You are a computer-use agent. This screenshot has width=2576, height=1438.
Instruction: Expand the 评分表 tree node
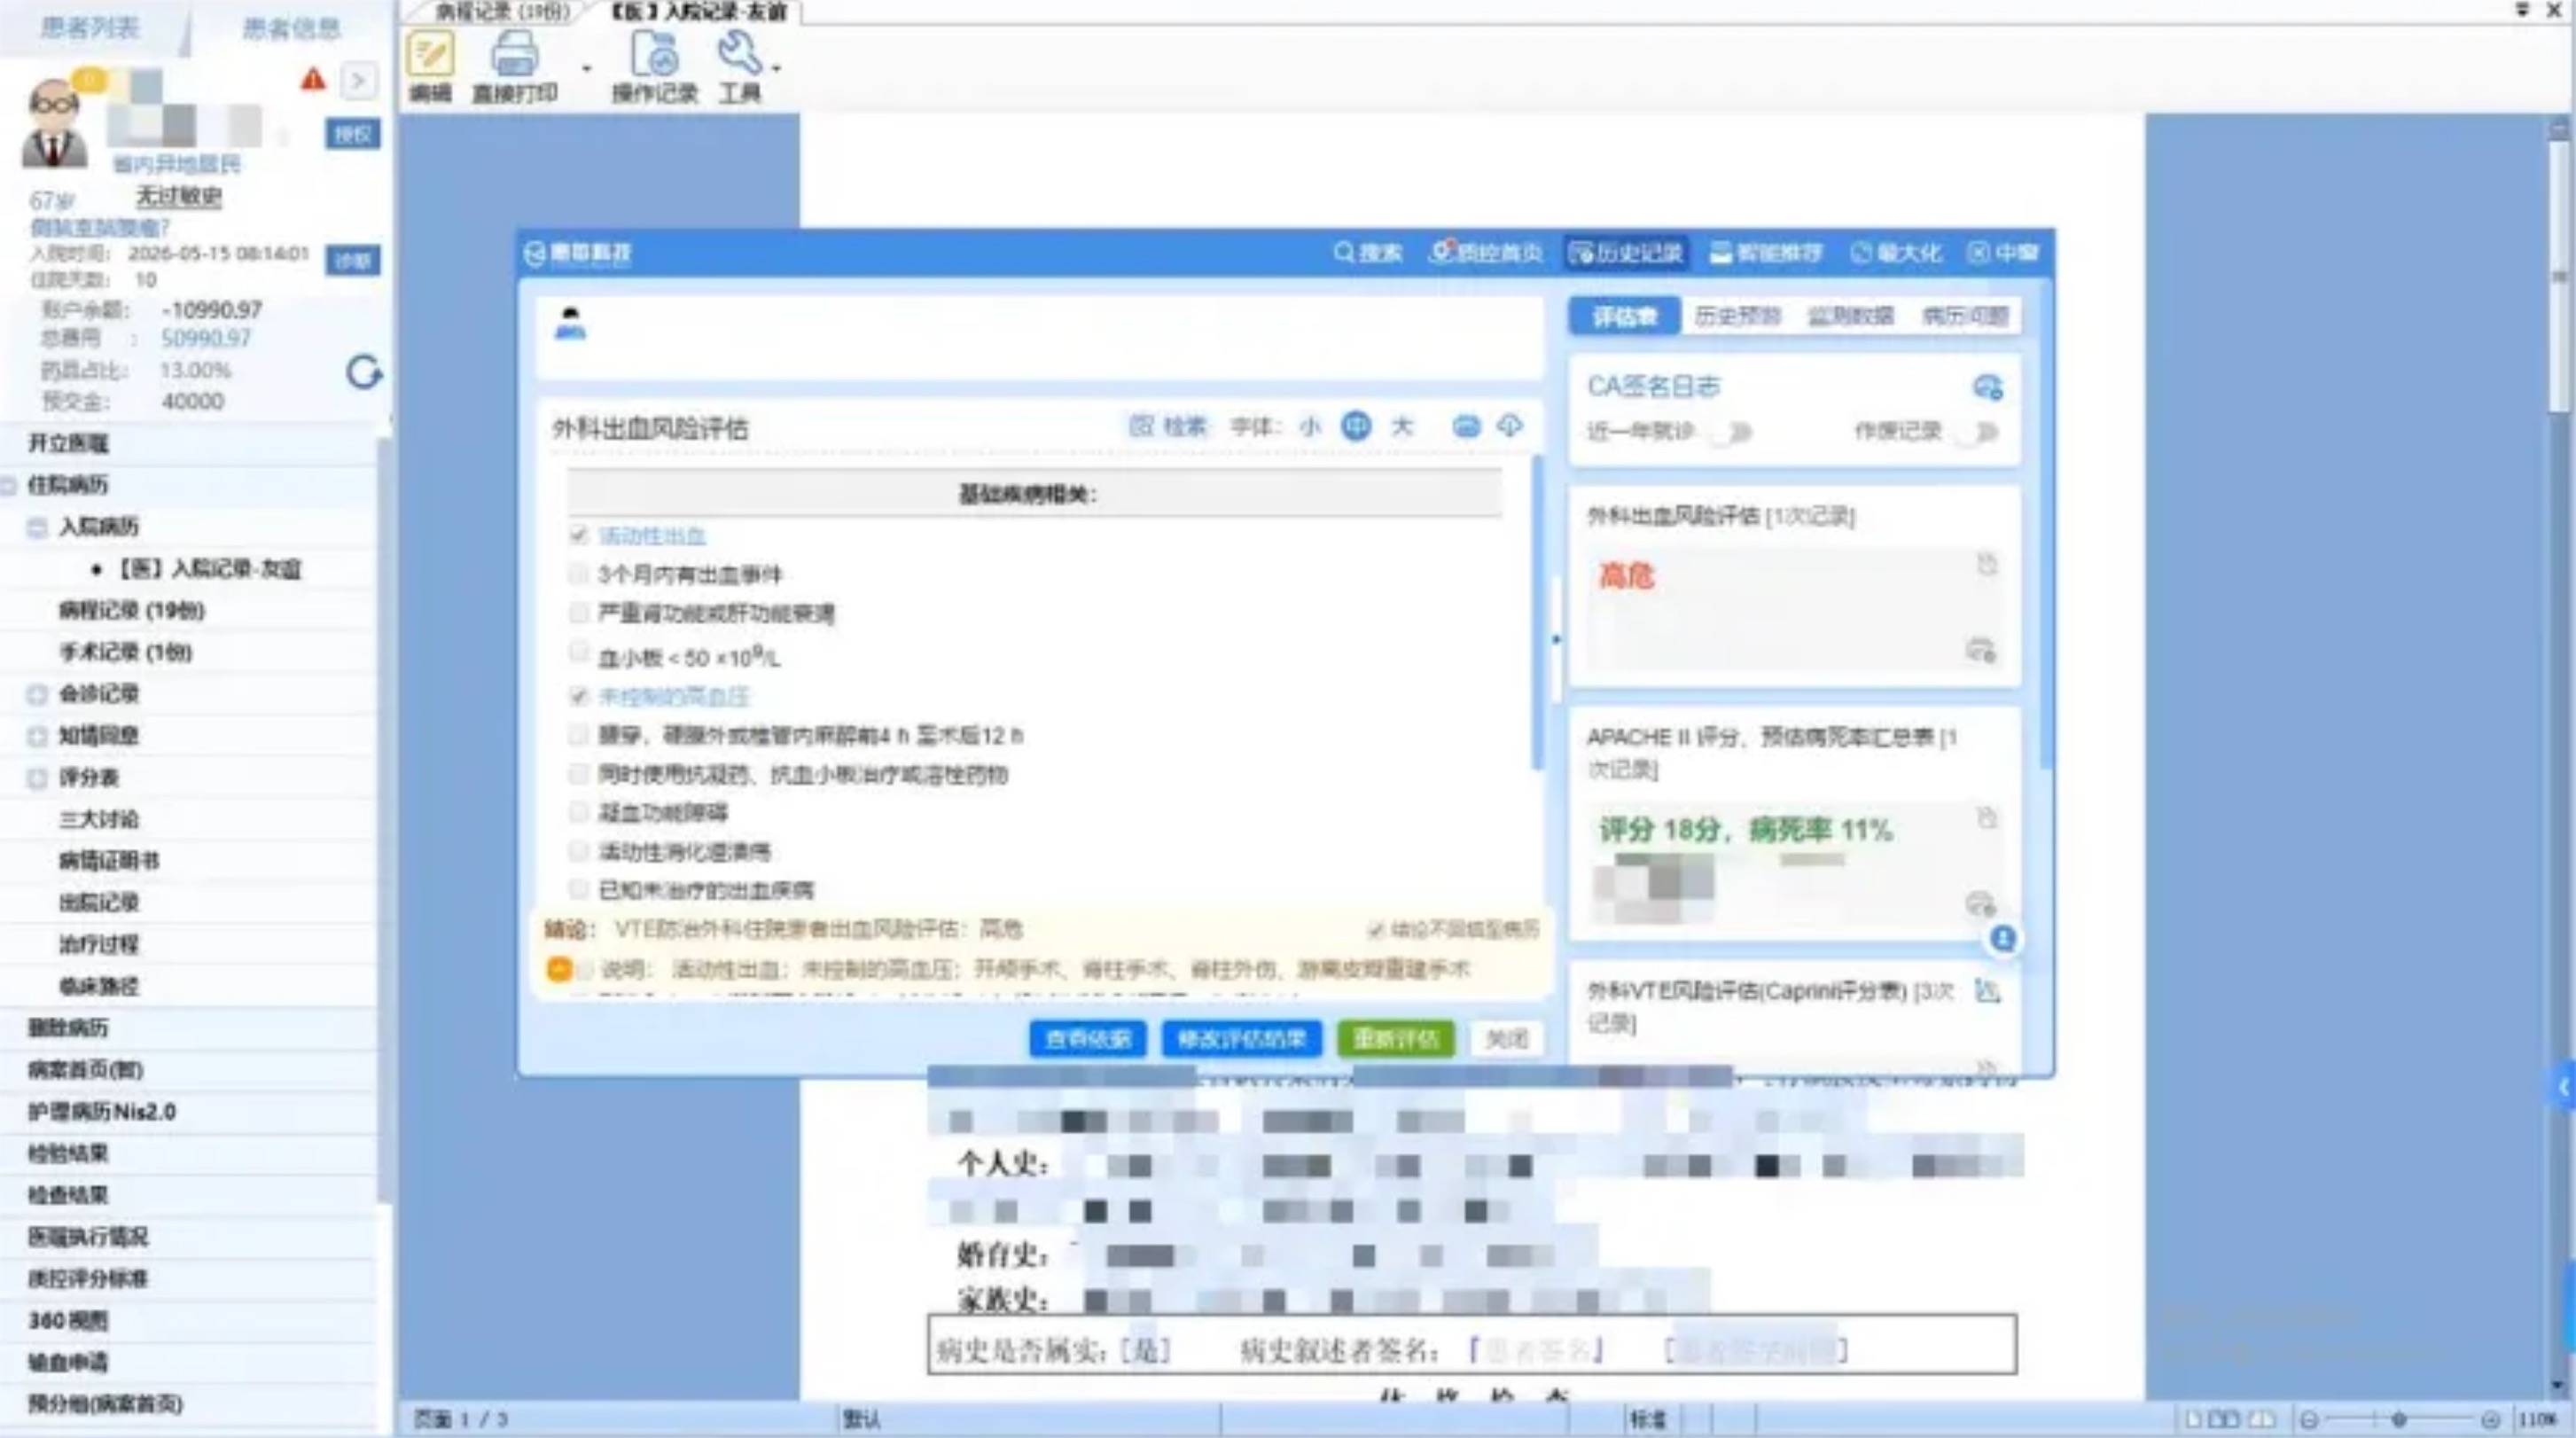click(x=37, y=778)
